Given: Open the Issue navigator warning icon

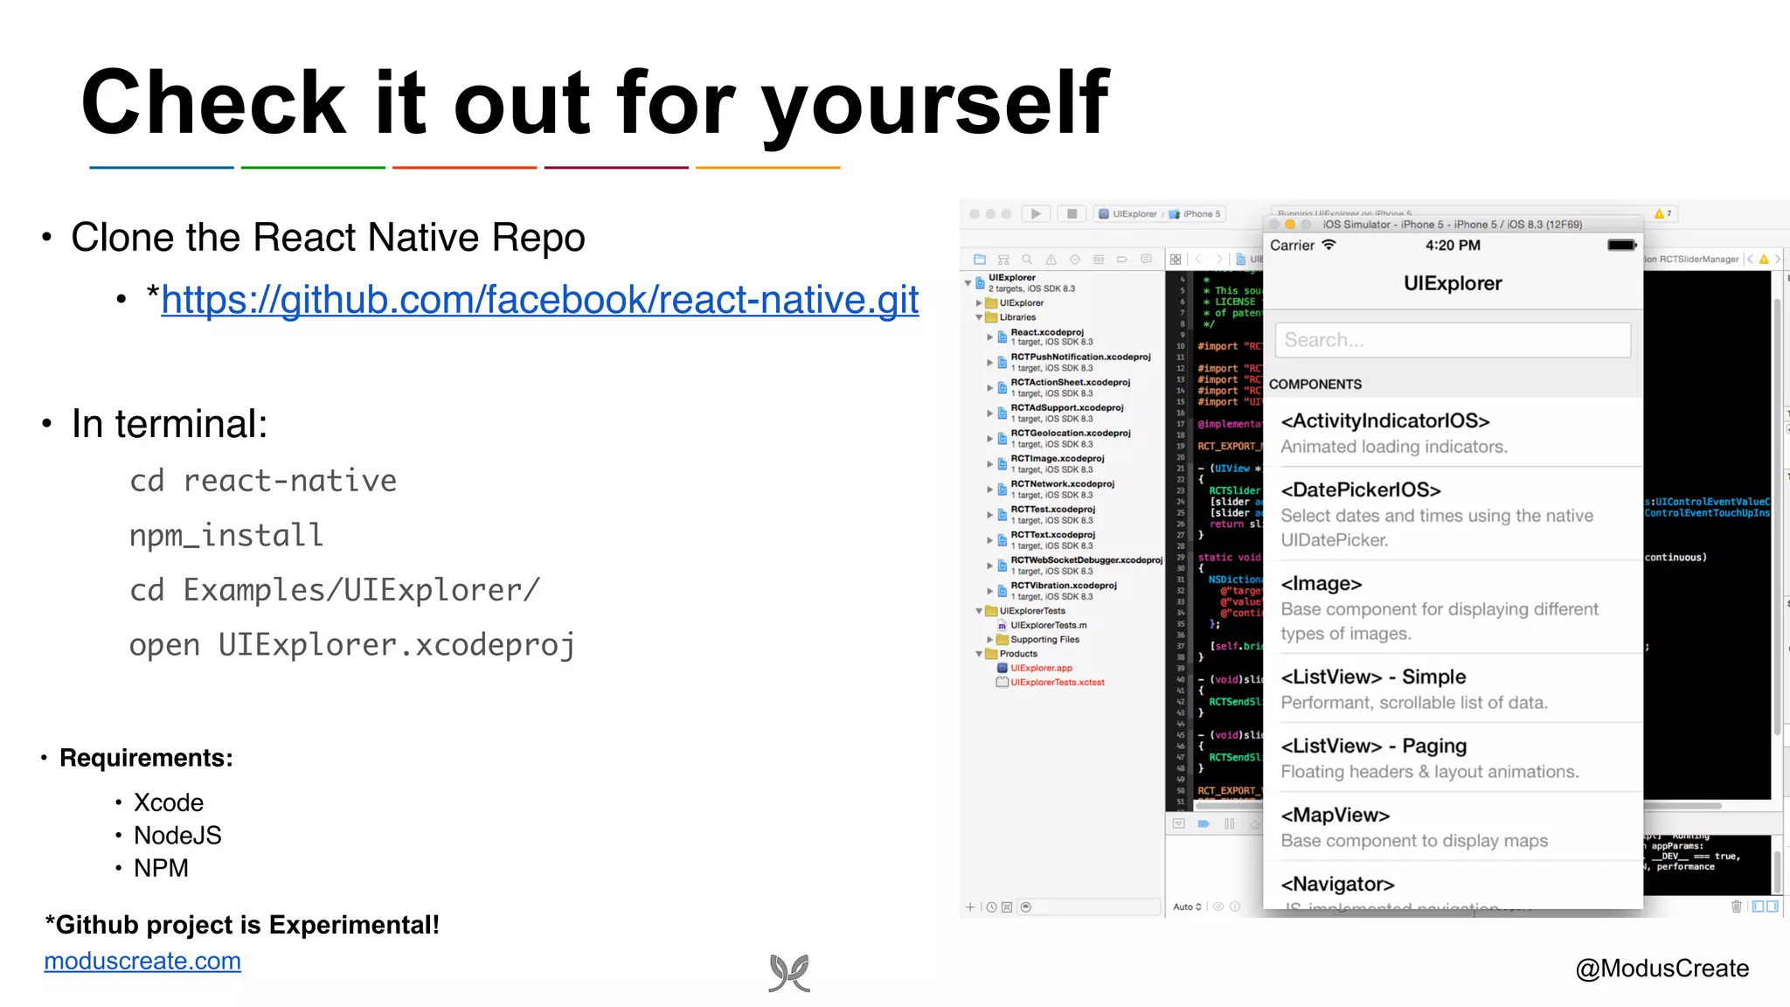Looking at the screenshot, I should (1051, 260).
